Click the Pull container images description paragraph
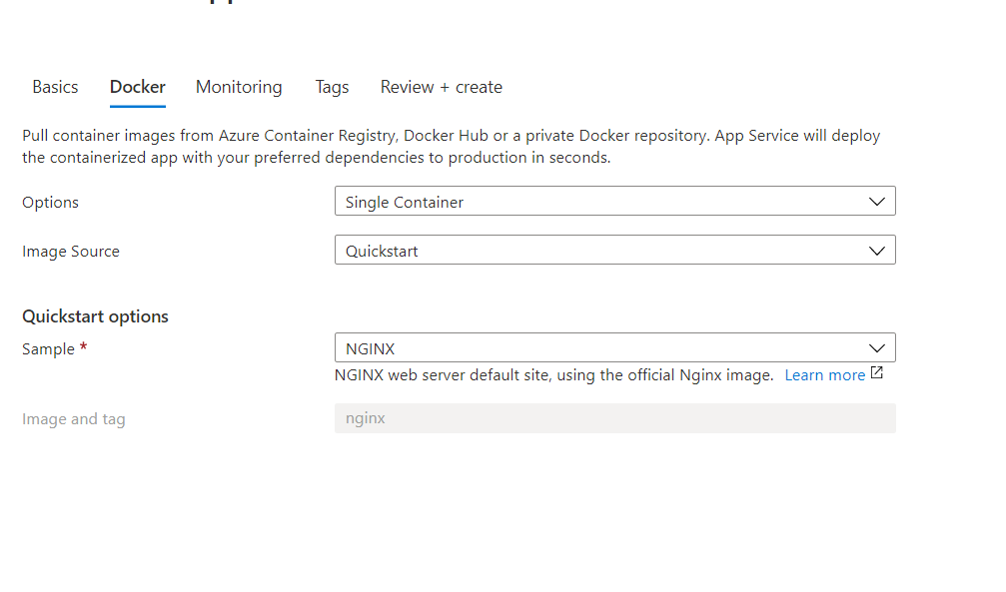The height and width of the screenshot is (592, 1006). point(451,146)
